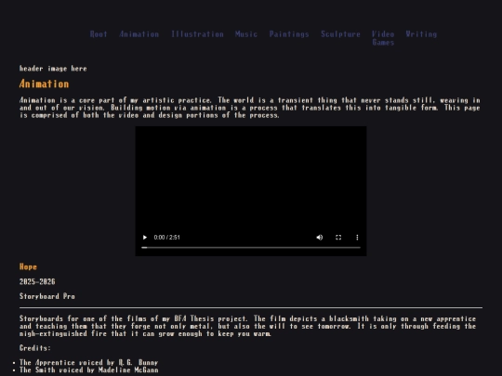502x376 pixels.
Task: Go to the Video Games page
Action: [383, 38]
